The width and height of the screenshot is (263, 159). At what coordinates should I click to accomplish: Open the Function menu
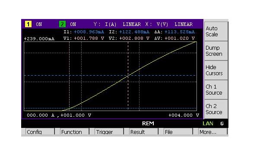(73, 131)
